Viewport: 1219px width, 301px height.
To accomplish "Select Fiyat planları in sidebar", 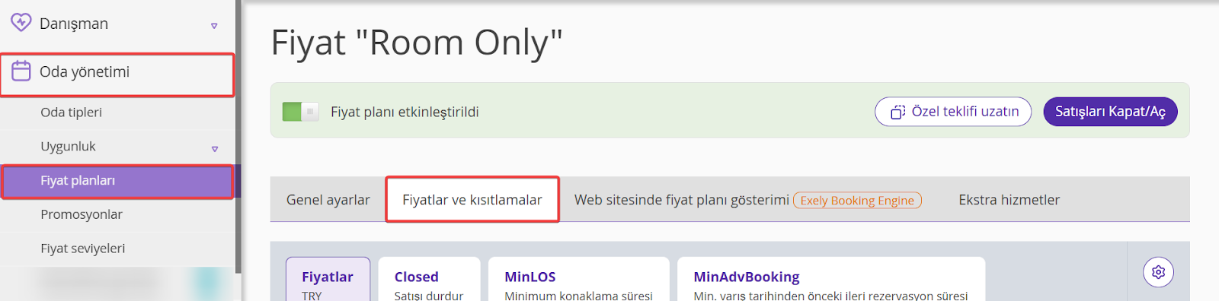I will pos(117,182).
